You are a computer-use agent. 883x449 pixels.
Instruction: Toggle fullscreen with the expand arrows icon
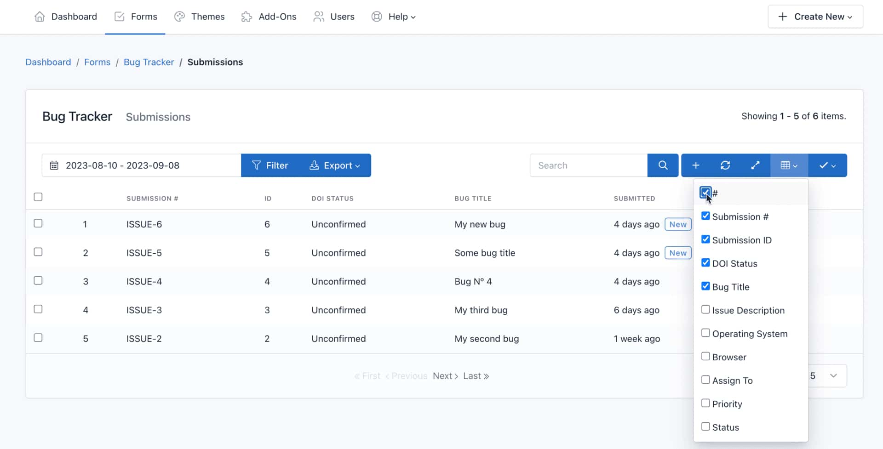point(755,165)
